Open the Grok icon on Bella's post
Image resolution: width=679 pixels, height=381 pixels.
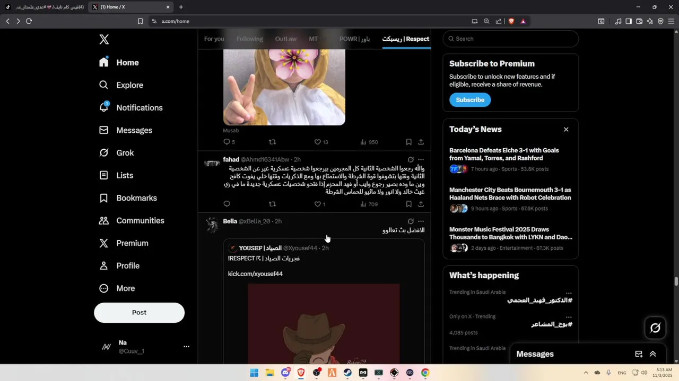(x=410, y=221)
